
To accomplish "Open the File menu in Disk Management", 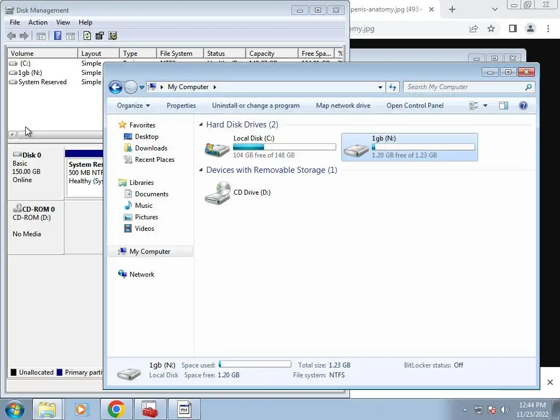I will [x=15, y=22].
